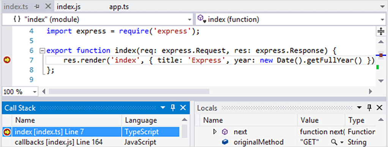Click the blue field icon beside originalMethod

pos(225,142)
